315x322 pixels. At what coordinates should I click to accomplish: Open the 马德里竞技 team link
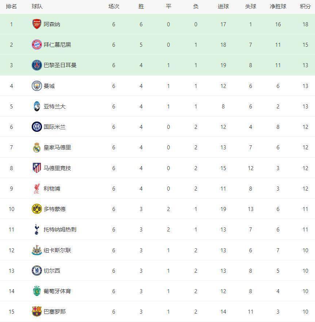[57, 168]
